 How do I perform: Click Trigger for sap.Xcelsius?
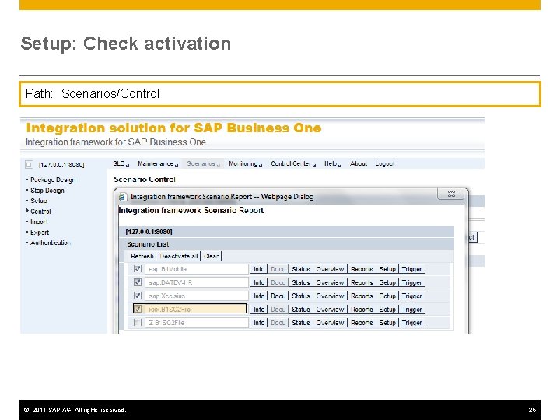click(411, 296)
